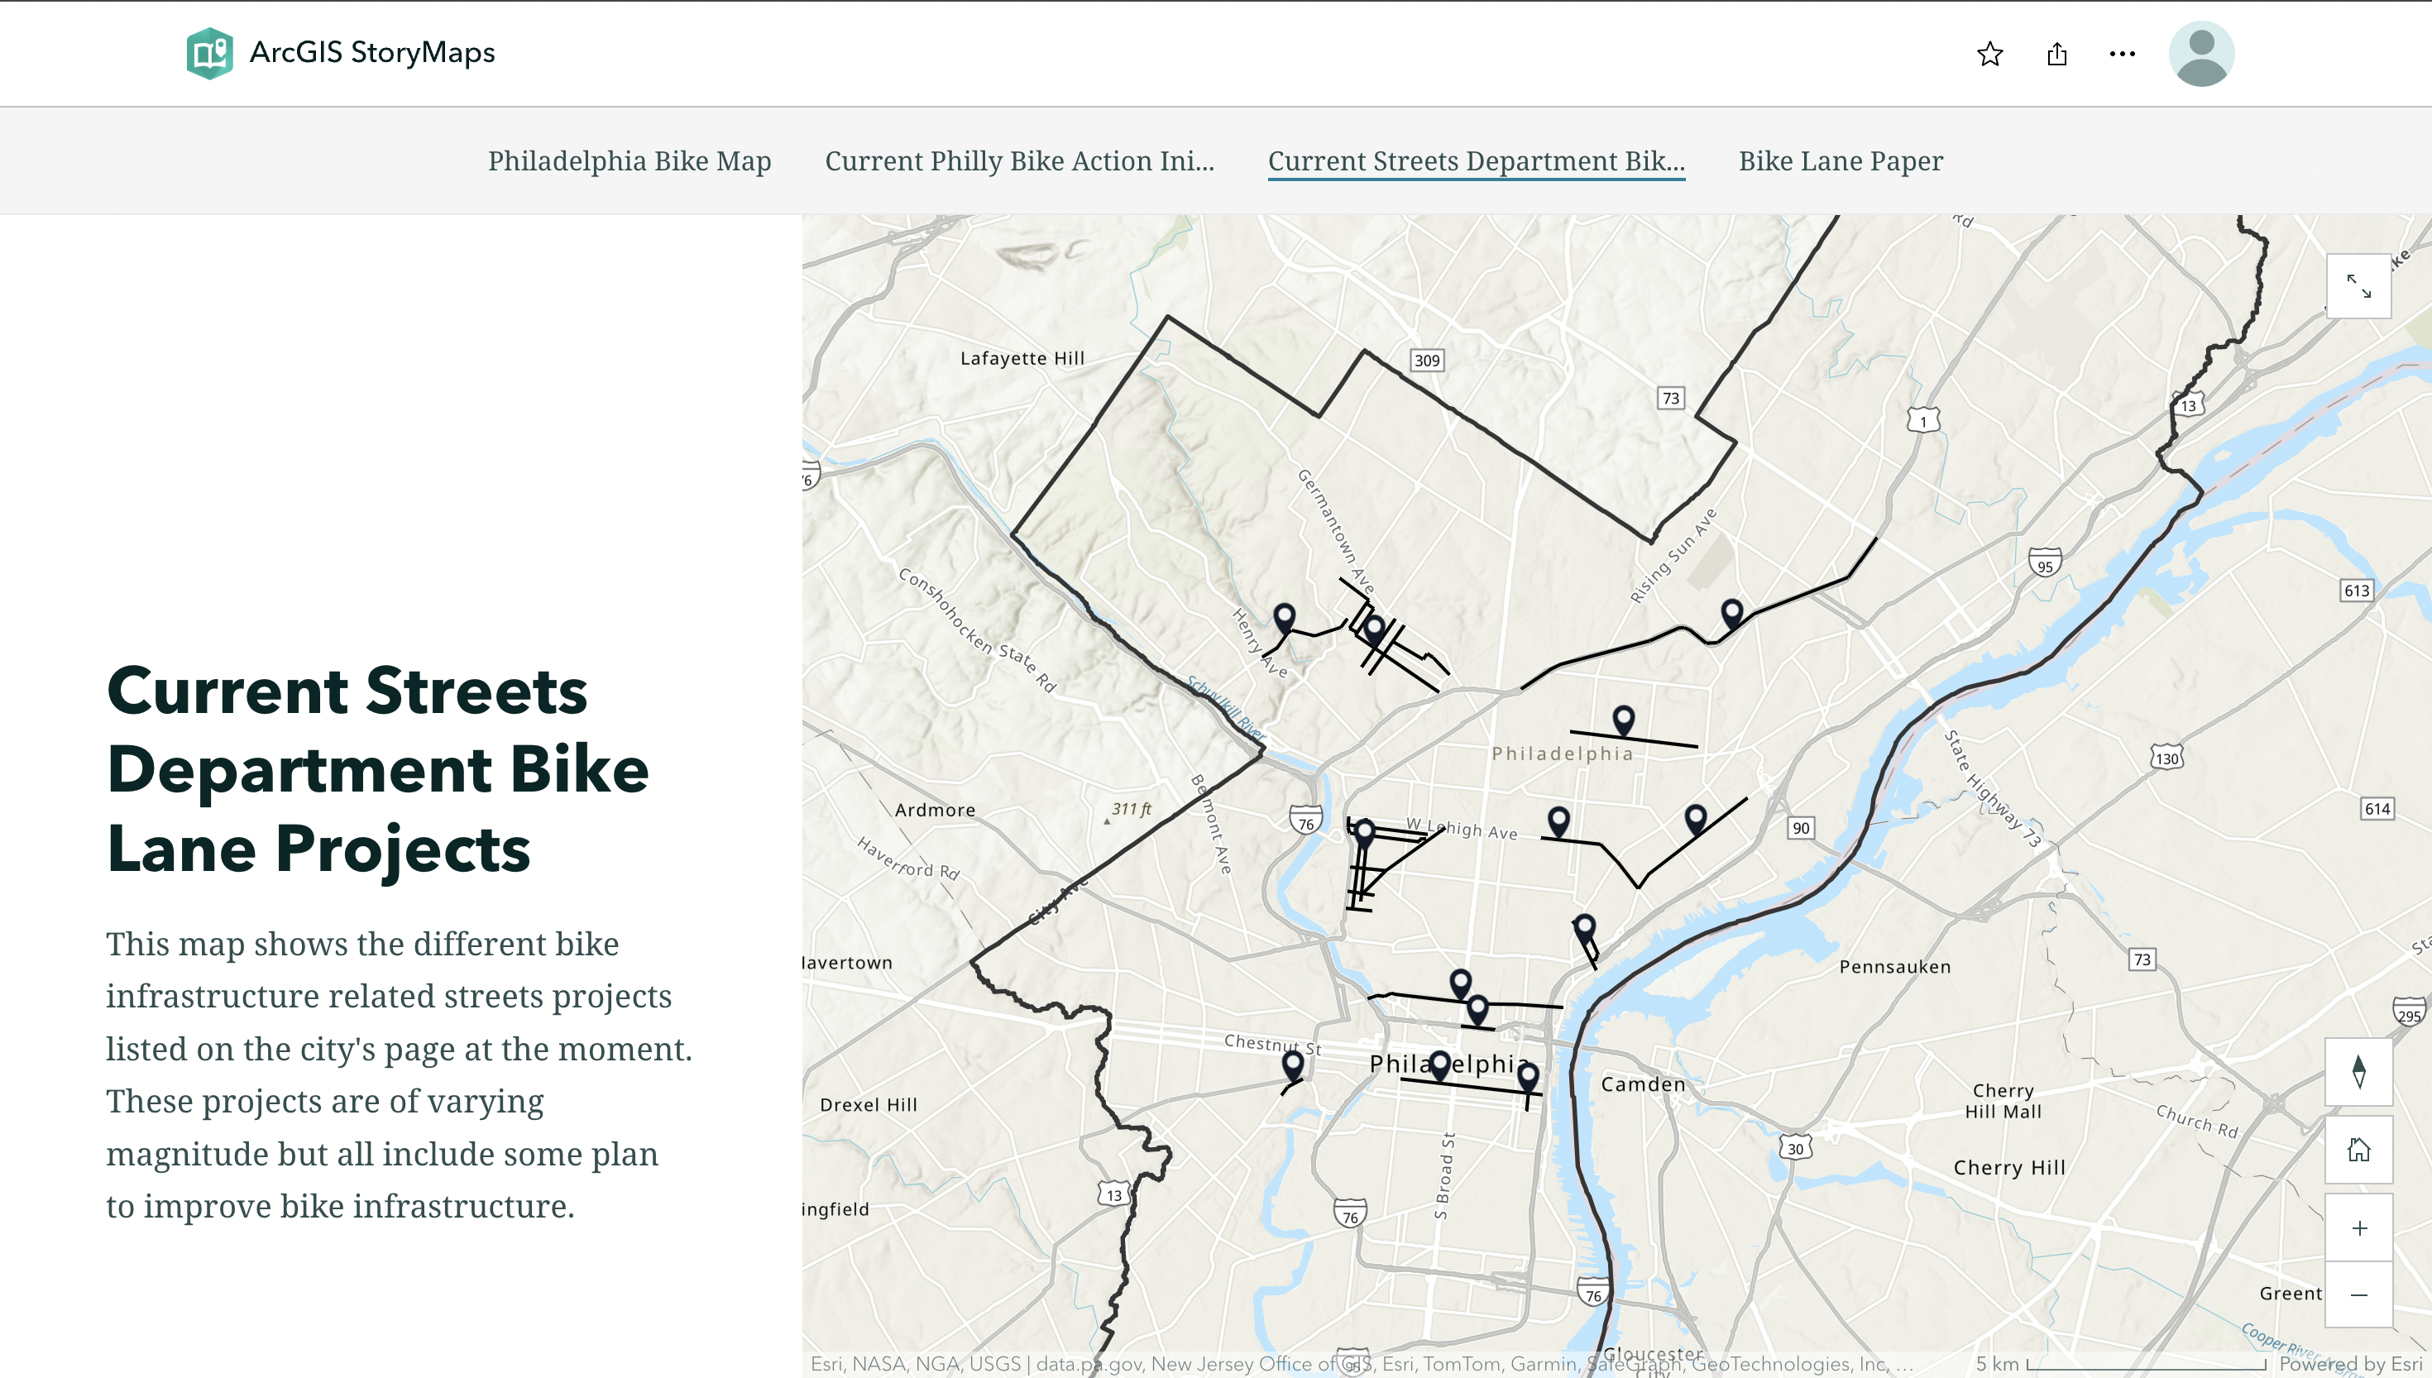Screen dimensions: 2432x1378
Task: Click the ArcGIS StoryMaps logo icon
Action: click(x=209, y=53)
